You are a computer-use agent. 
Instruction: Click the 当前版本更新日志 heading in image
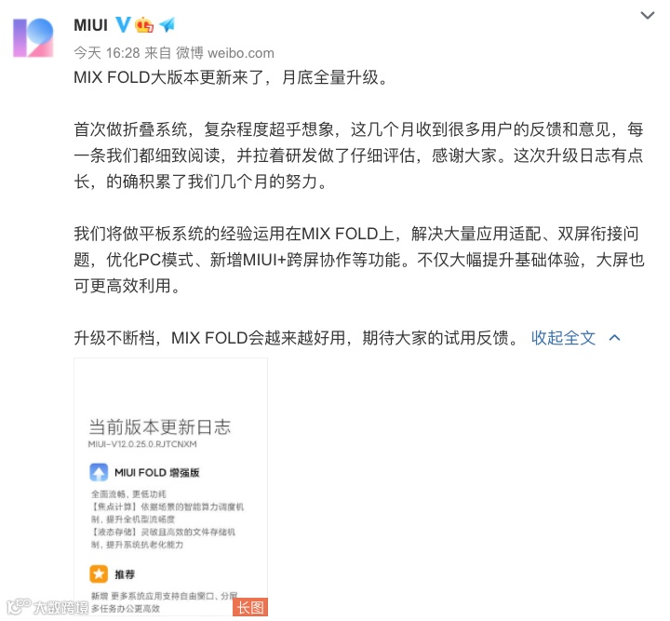coord(160,427)
